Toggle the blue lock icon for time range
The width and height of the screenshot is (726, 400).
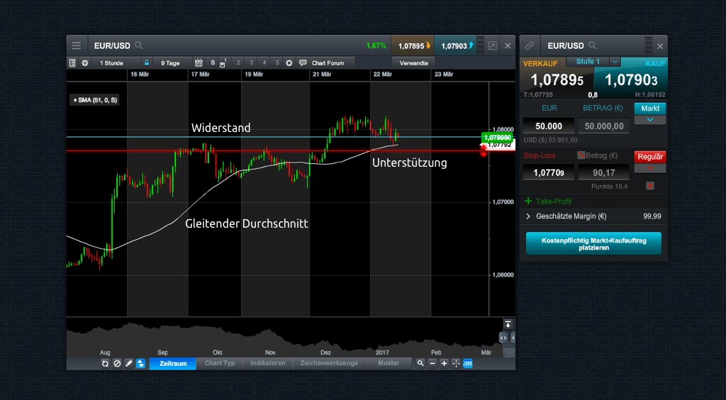(146, 62)
